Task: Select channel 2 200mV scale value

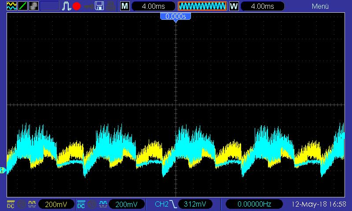Action: 127,204
